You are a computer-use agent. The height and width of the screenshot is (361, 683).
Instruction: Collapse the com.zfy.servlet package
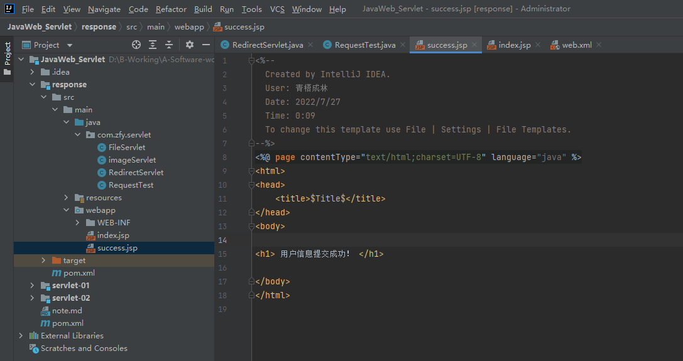[77, 135]
